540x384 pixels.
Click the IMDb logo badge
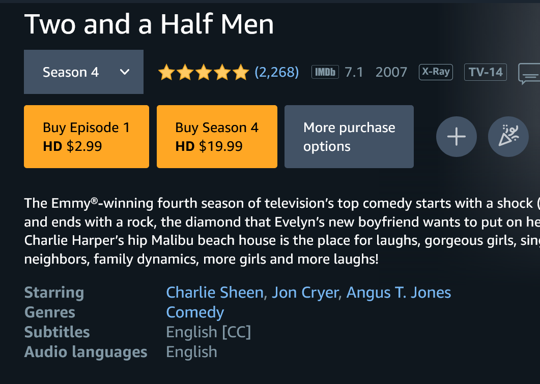(325, 72)
